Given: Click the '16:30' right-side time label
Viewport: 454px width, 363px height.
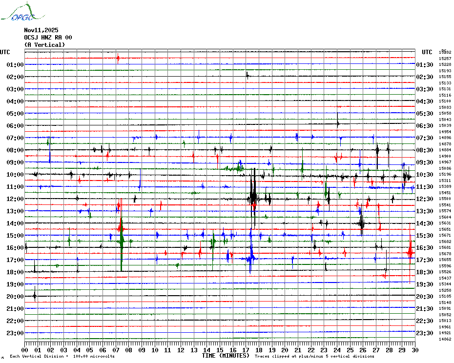Looking at the screenshot, I should pyautogui.click(x=425, y=248).
